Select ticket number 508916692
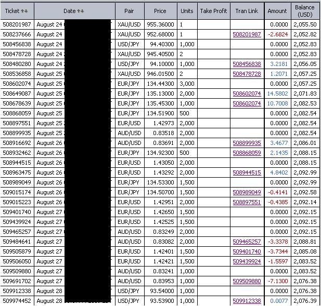The image size is (321, 306). pos(17,143)
